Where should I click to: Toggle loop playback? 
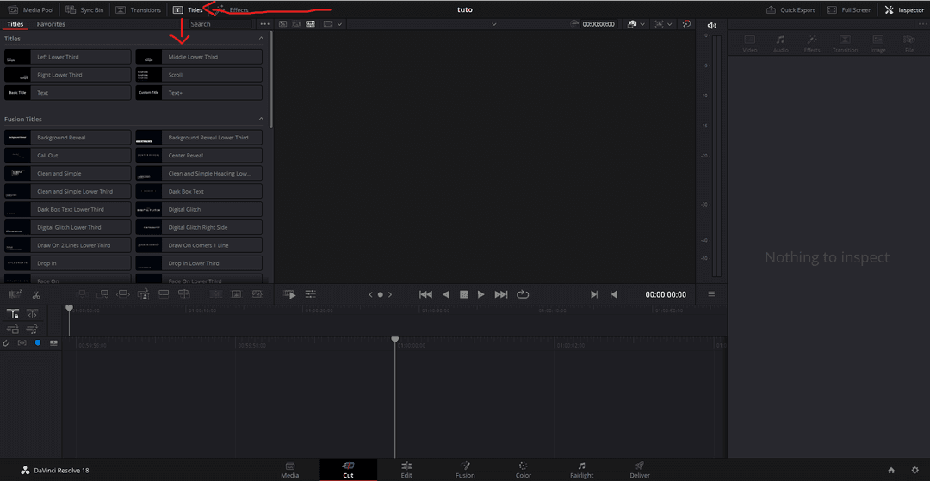pos(523,294)
